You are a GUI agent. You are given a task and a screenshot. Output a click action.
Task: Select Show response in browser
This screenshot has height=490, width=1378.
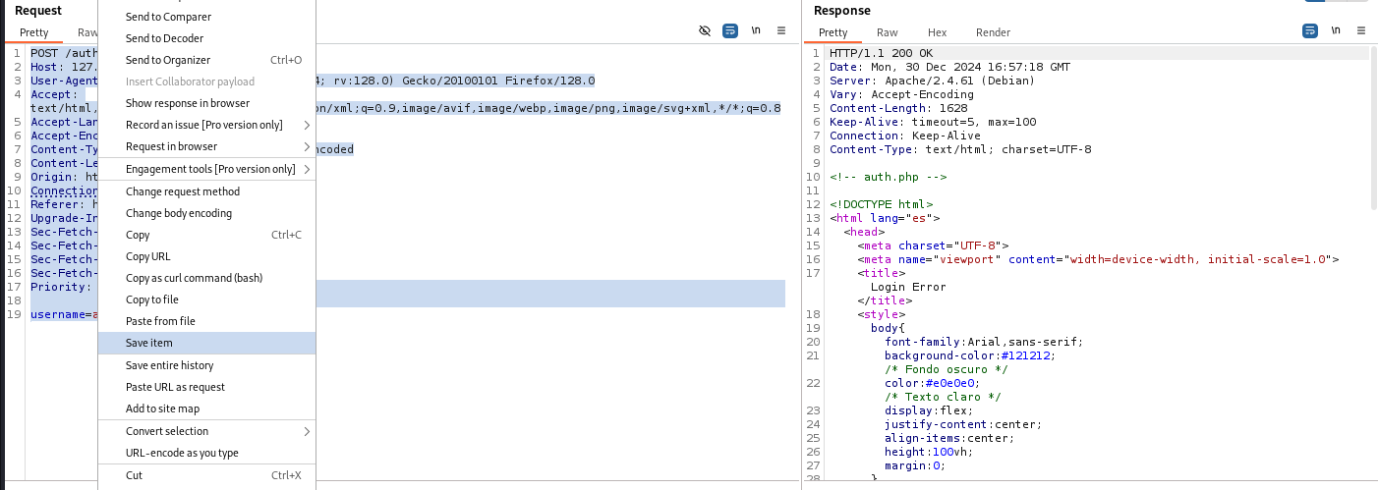(x=206, y=103)
